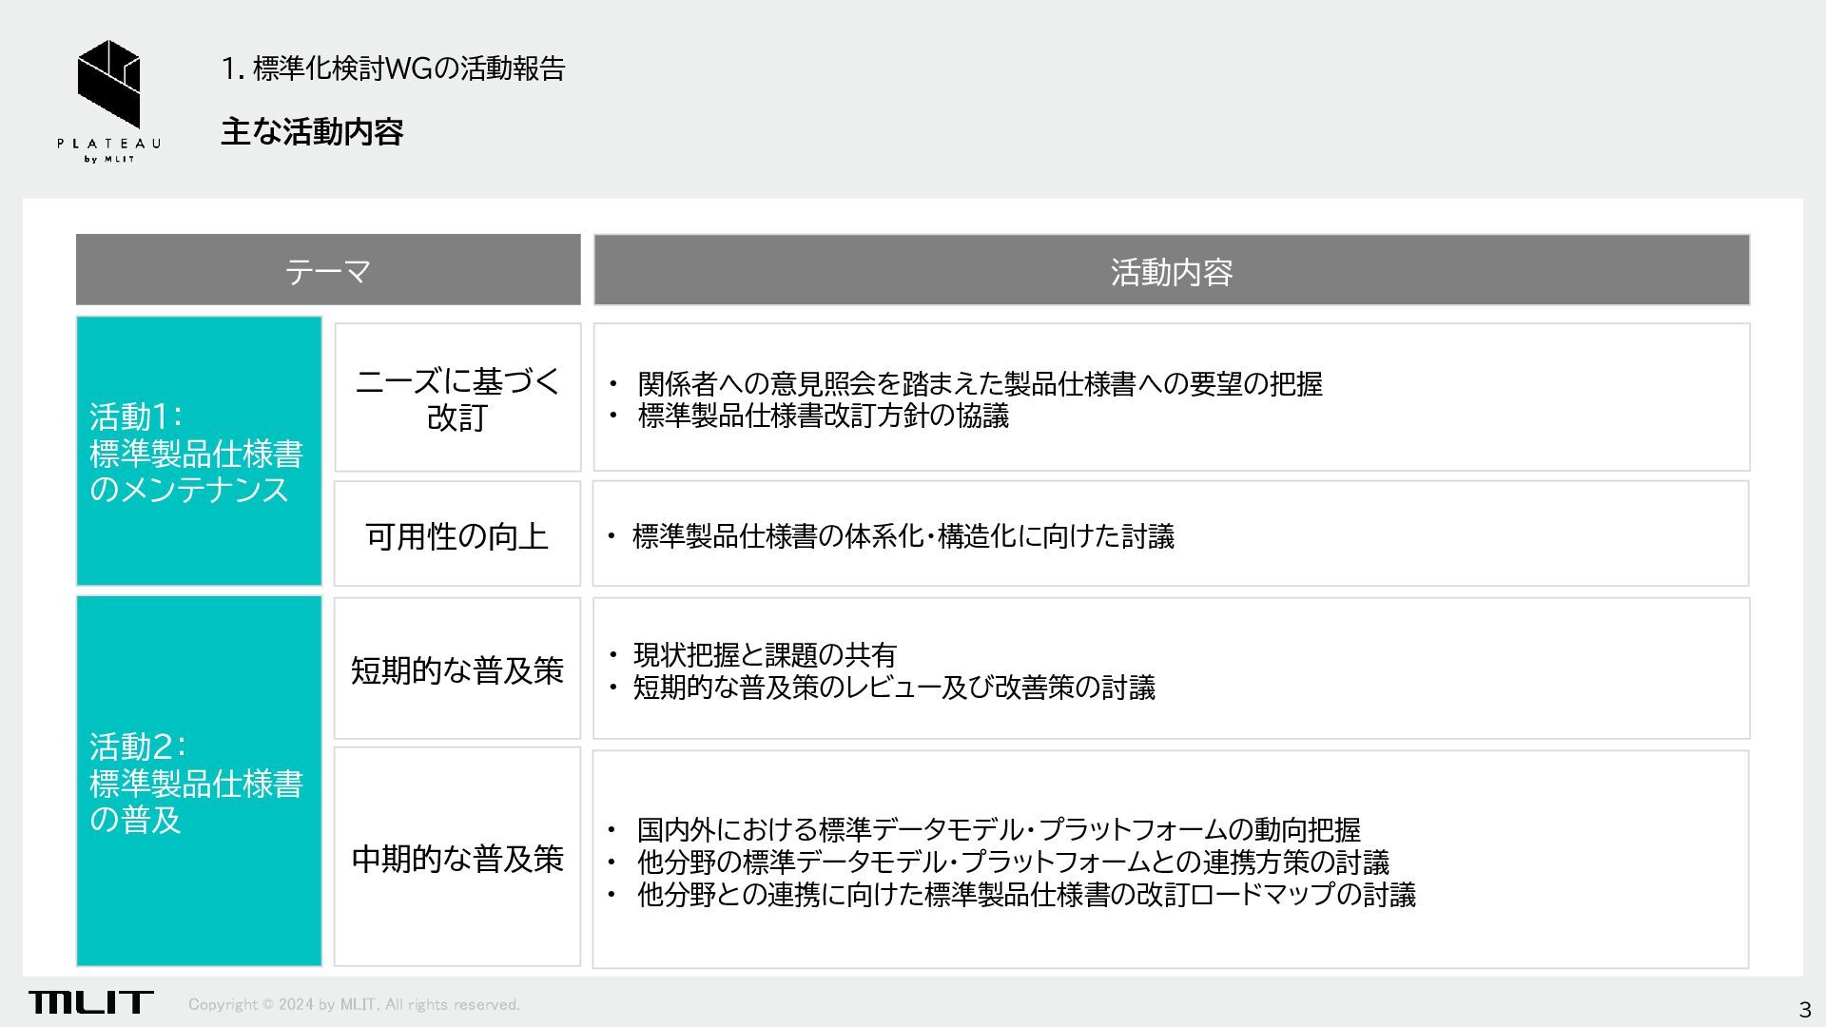The image size is (1826, 1027).
Task: Click the bullet about 体系化・構造化に向けた討議
Action: point(903,536)
